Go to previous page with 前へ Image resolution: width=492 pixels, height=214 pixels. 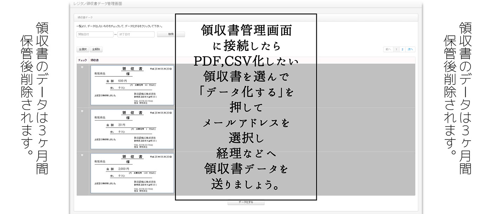coord(388,50)
